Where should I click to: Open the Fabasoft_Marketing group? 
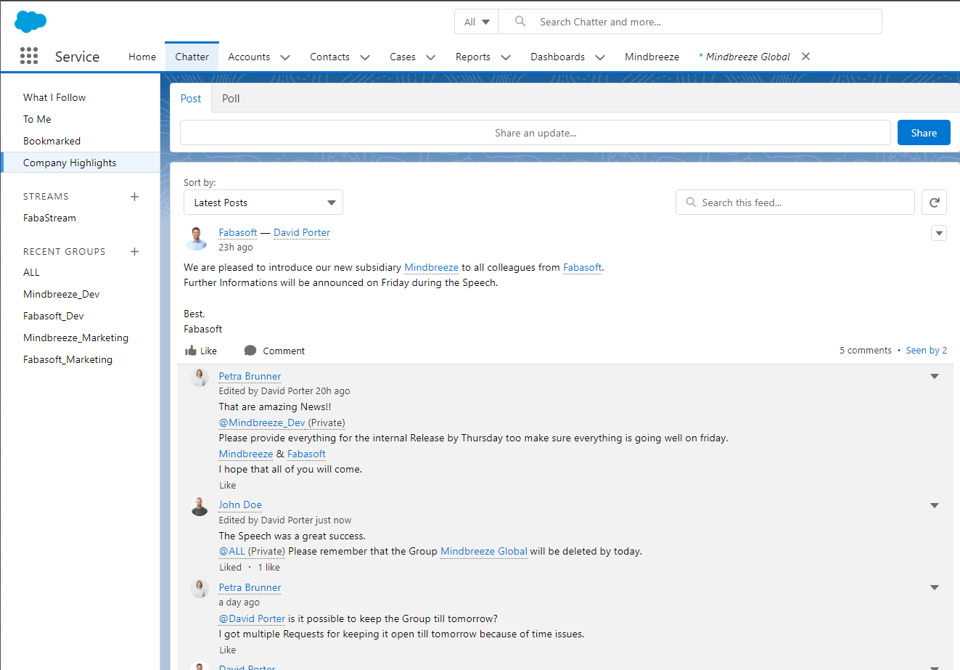point(67,359)
